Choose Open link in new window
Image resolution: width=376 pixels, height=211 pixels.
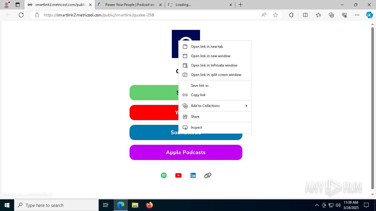215,56
